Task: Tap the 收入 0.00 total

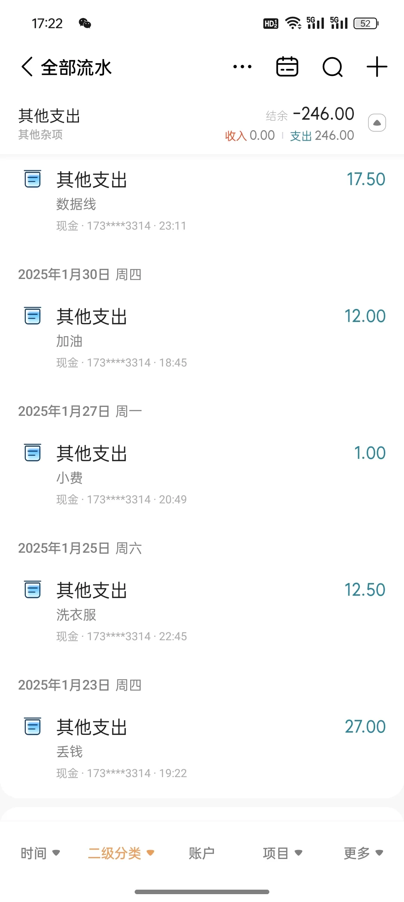Action: click(x=250, y=135)
